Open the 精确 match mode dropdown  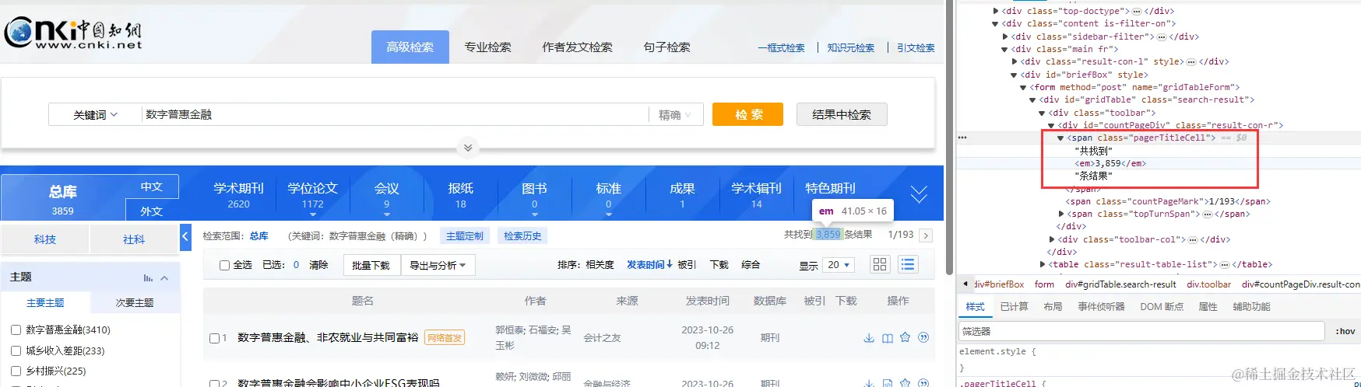click(675, 115)
